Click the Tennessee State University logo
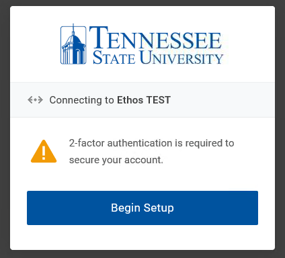 (142, 44)
